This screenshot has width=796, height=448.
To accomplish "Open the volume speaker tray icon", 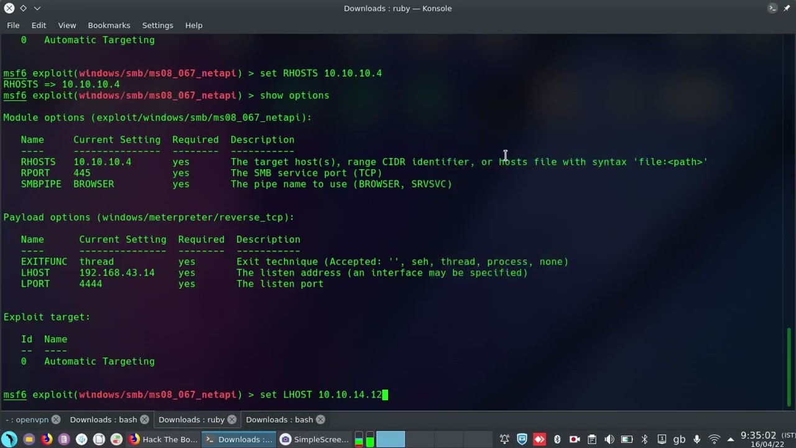I will 609,439.
